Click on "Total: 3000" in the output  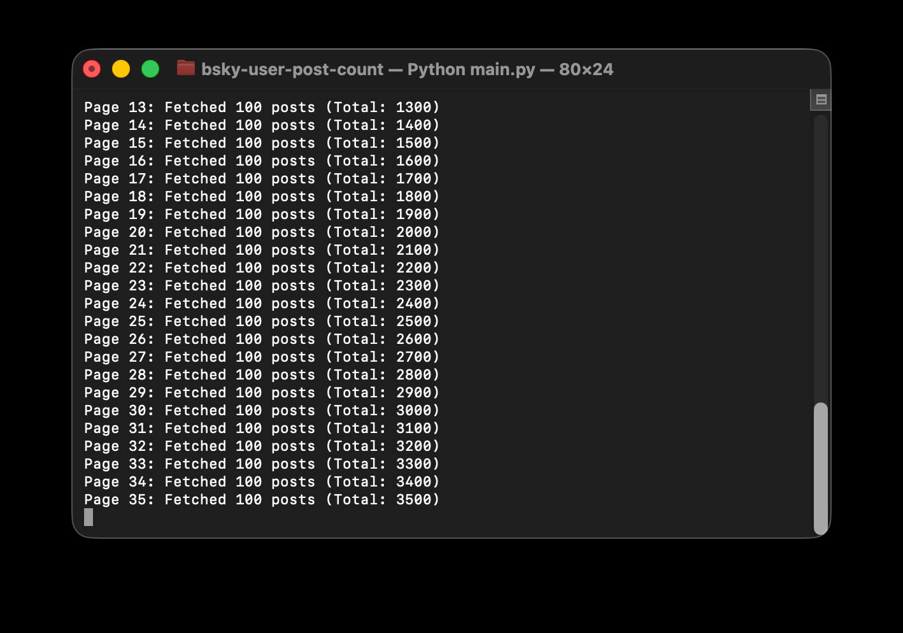[x=382, y=411]
